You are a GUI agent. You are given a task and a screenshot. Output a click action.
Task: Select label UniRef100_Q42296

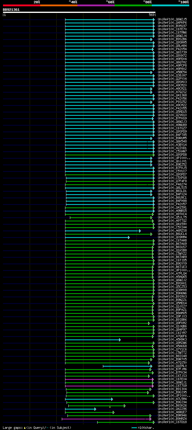click(172, 409)
